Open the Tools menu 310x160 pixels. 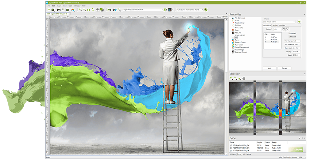pos(70,6)
